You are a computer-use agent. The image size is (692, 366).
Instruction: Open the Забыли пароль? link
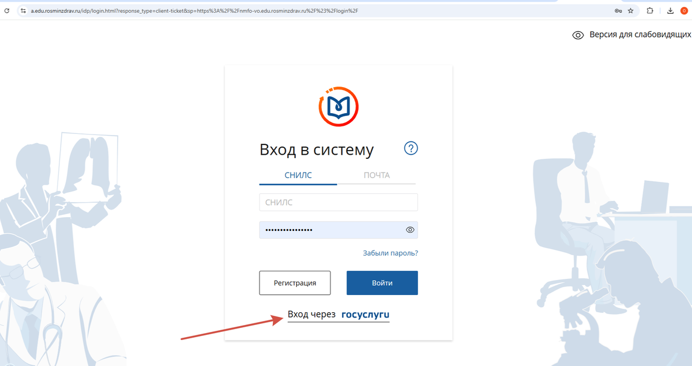[x=390, y=253]
